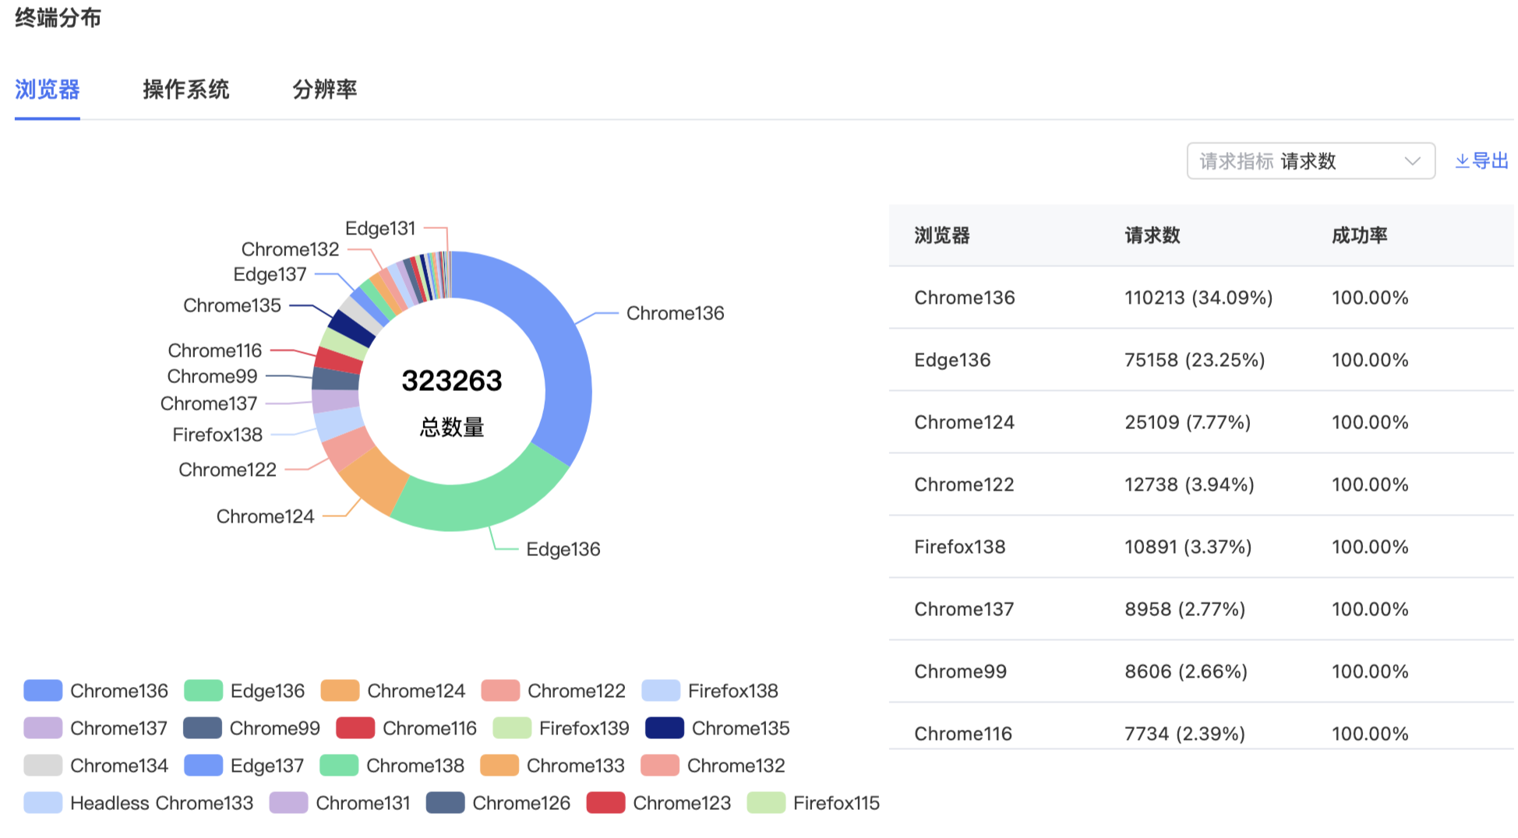This screenshot has height=838, width=1518.
Task: Toggle Edge136 legend swatch
Action: [203, 691]
